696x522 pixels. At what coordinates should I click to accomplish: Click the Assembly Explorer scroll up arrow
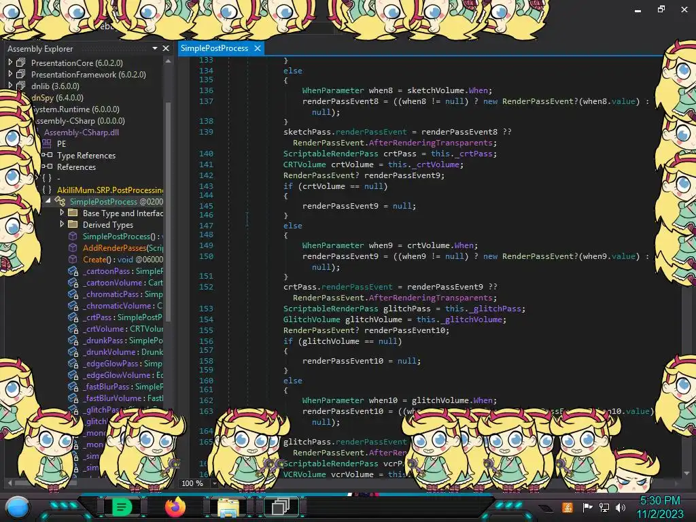coord(169,60)
